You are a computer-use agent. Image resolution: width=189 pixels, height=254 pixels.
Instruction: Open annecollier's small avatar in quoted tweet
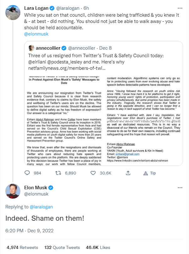(31, 48)
